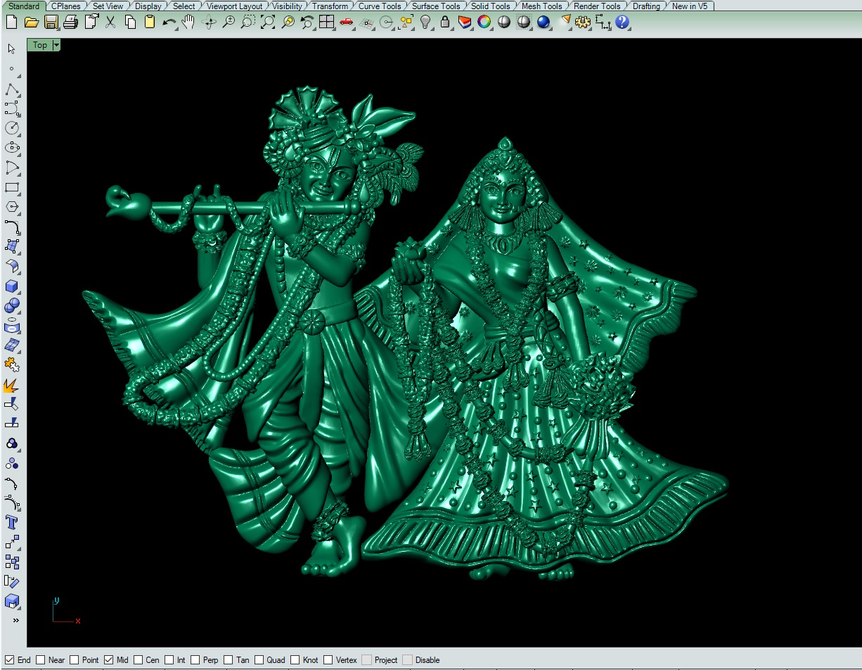The image size is (862, 670).
Task: Click the Top viewport title label
Action: click(x=40, y=45)
